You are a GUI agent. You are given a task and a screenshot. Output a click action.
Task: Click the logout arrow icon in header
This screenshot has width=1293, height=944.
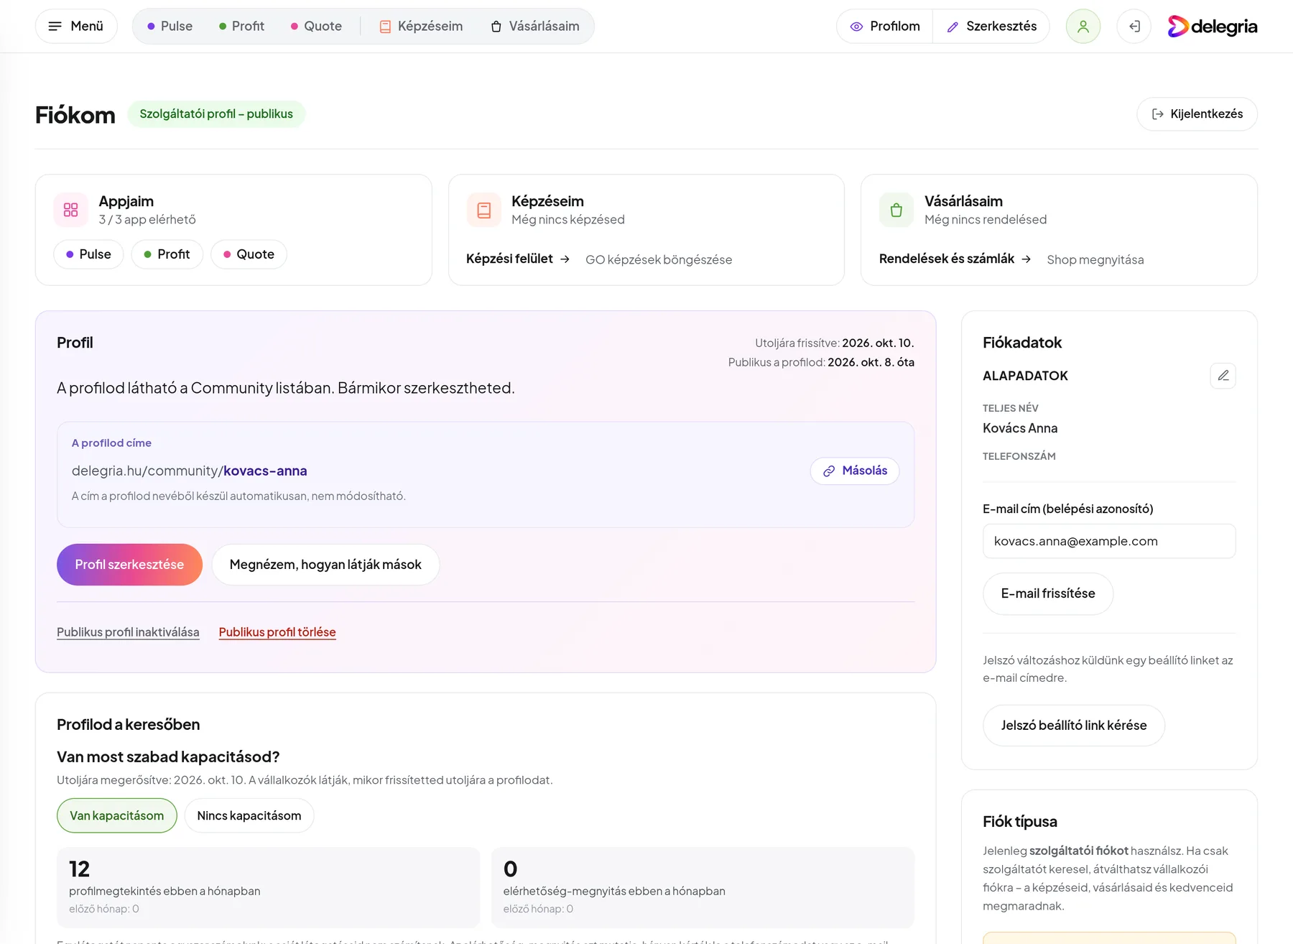pyautogui.click(x=1134, y=26)
